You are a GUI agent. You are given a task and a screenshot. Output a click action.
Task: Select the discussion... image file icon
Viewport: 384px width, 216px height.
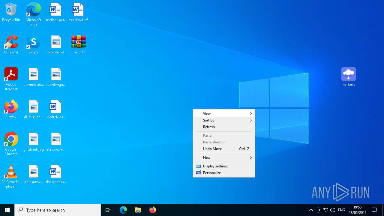34,110
